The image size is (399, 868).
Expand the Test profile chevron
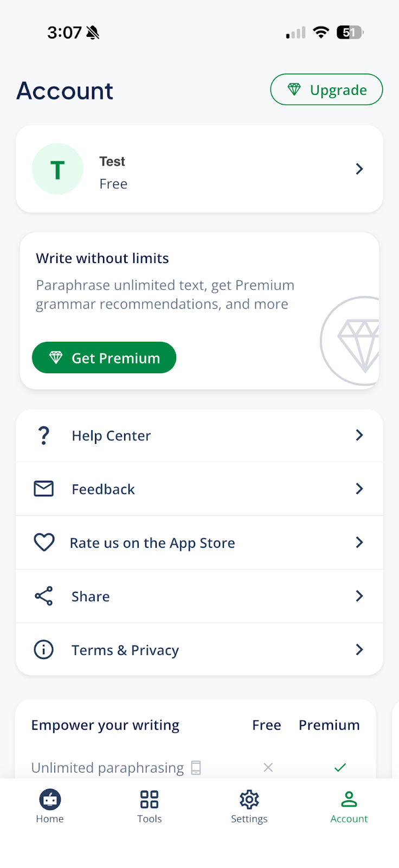coord(359,169)
